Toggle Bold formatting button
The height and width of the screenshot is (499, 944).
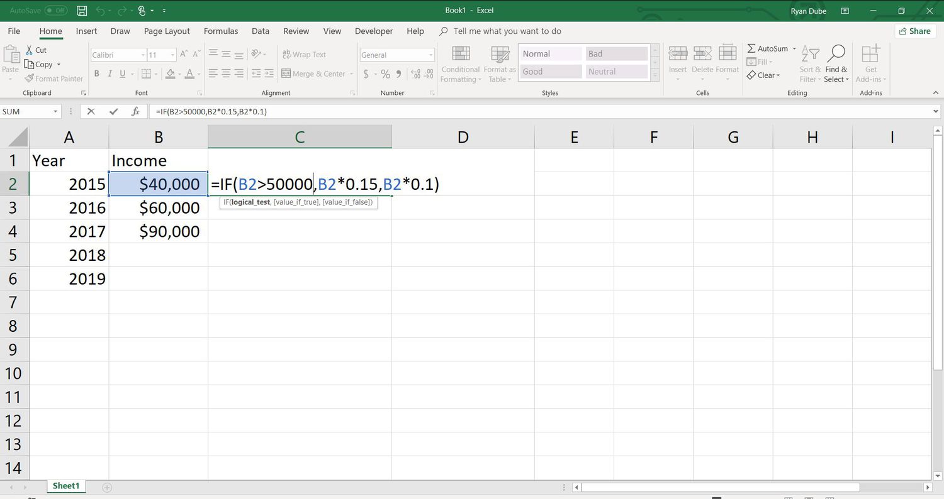pyautogui.click(x=96, y=74)
